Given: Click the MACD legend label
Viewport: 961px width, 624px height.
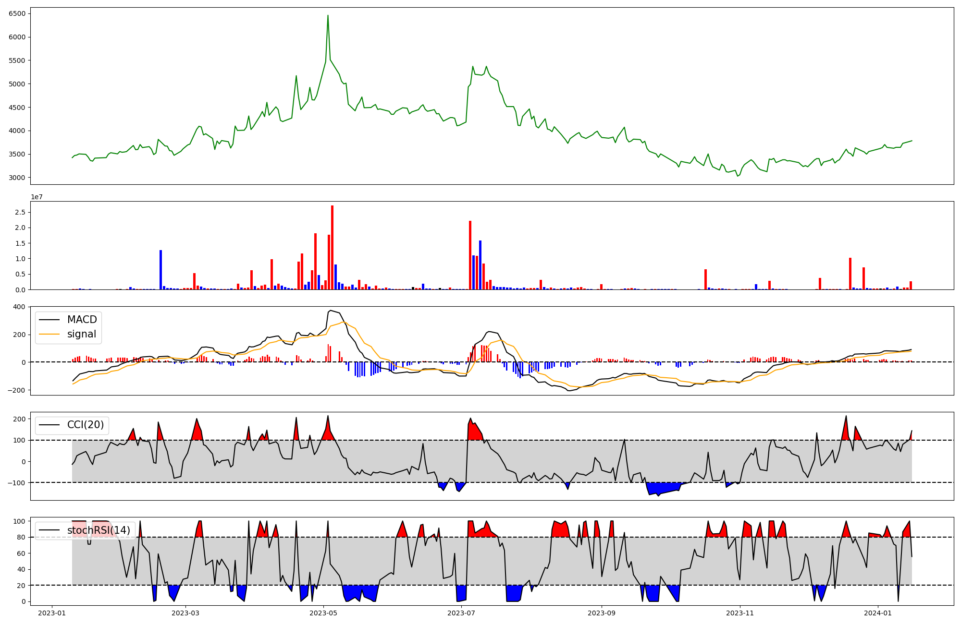Looking at the screenshot, I should point(82,320).
